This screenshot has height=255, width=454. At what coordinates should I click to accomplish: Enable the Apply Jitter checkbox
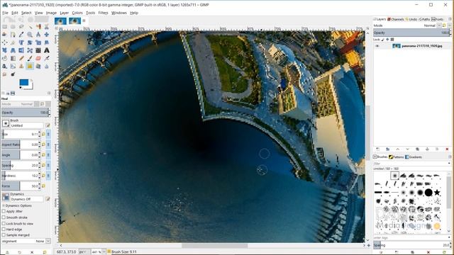click(4, 211)
